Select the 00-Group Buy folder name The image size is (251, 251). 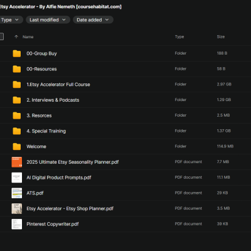pyautogui.click(x=41, y=53)
